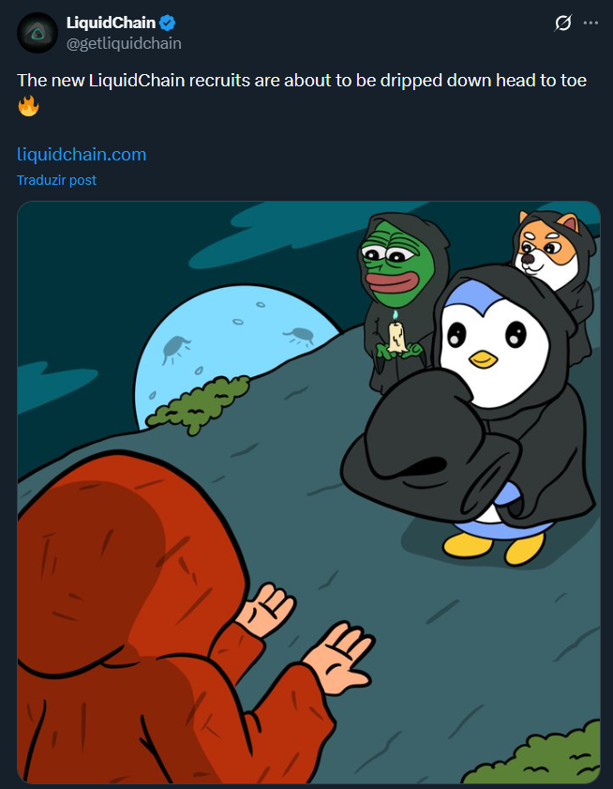Screen dimensions: 613x789
Task: Click the post text about new recruits
Action: 302,81
